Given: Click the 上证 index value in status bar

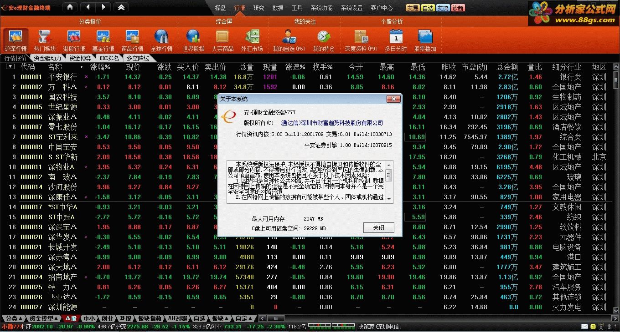Looking at the screenshot, I should click(43, 327).
